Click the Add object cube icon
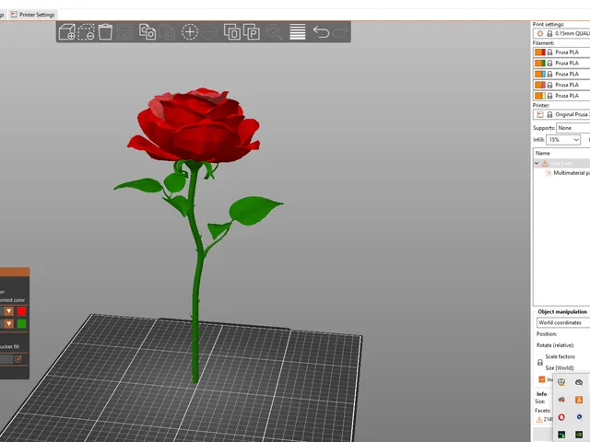 coord(67,32)
